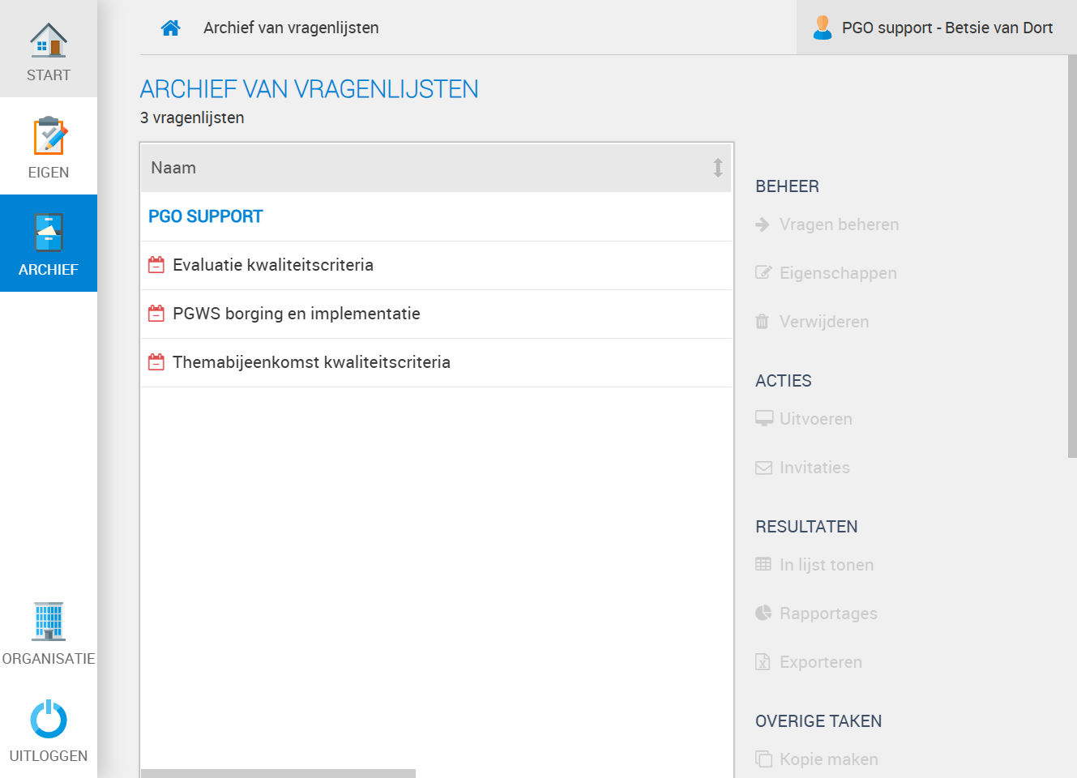Click calendar icon beside Evaluatie kwaliteitscriteria
The width and height of the screenshot is (1077, 778).
156,265
